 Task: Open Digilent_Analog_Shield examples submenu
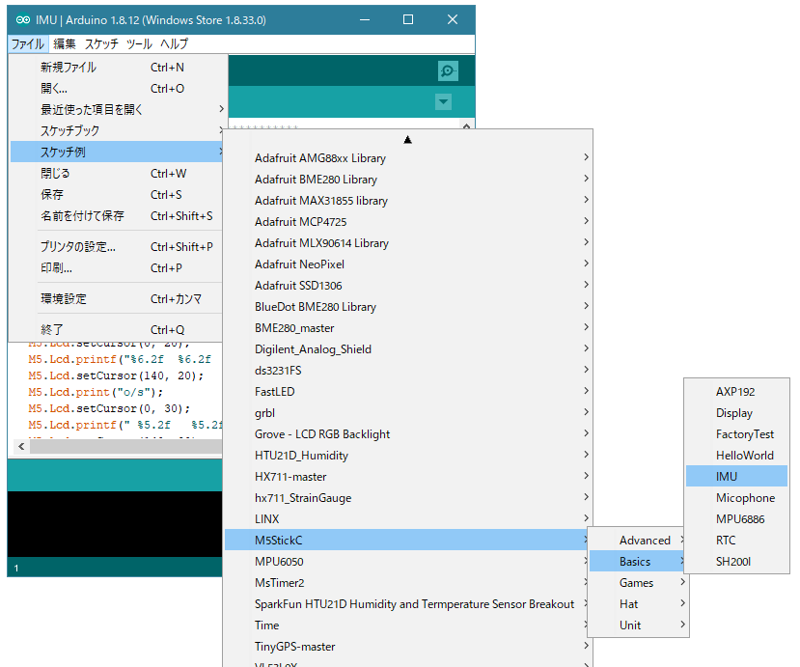pos(408,349)
